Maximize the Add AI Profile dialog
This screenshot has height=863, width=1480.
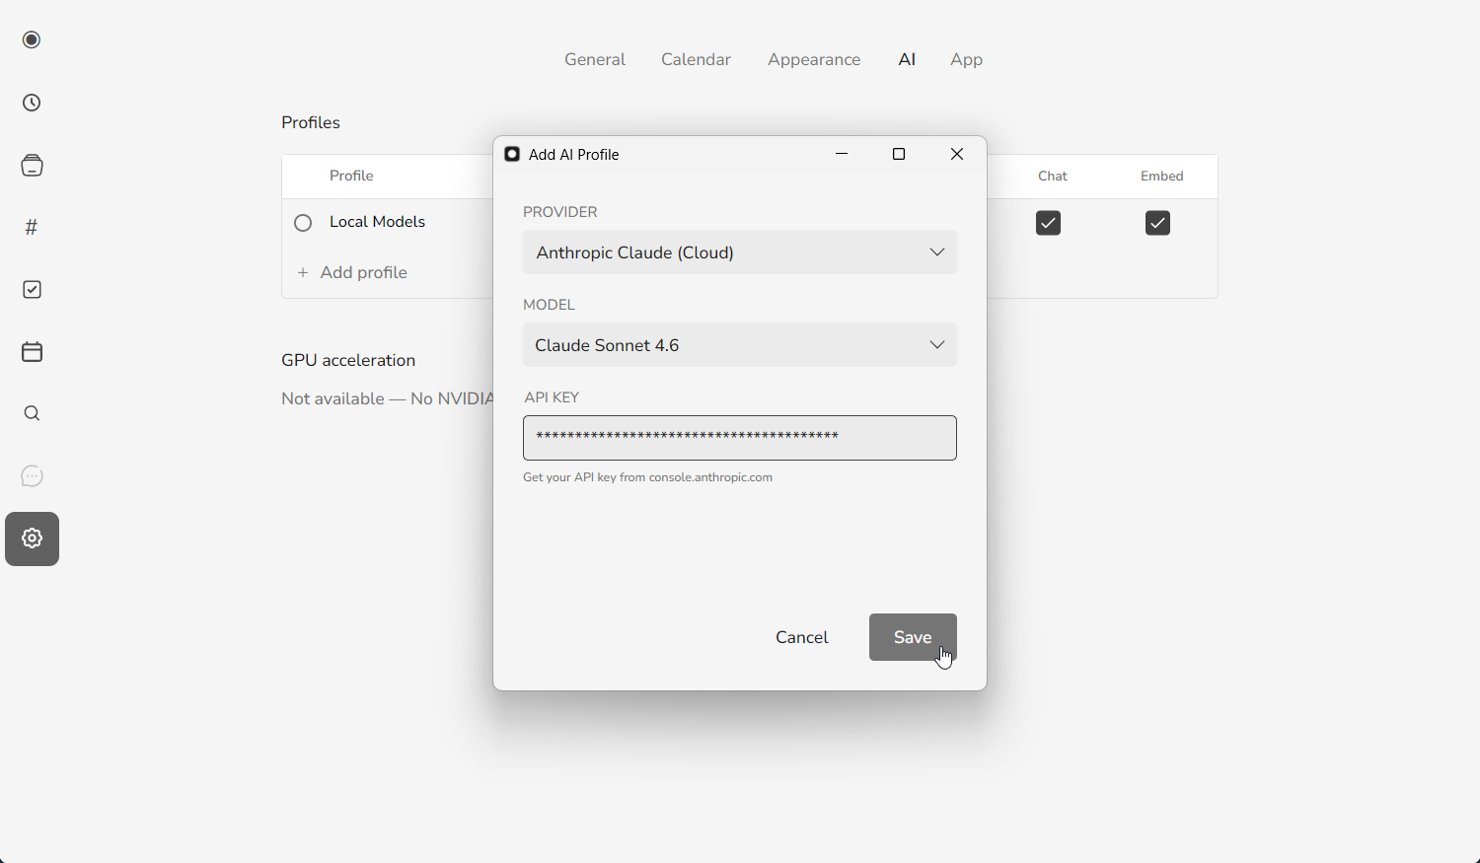[x=899, y=155]
